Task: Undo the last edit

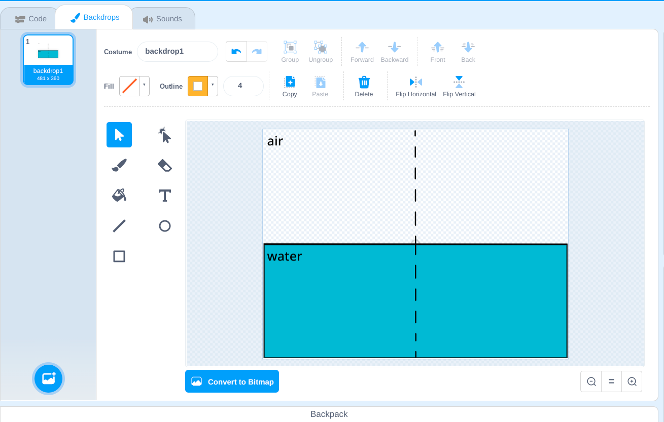Action: (x=236, y=52)
